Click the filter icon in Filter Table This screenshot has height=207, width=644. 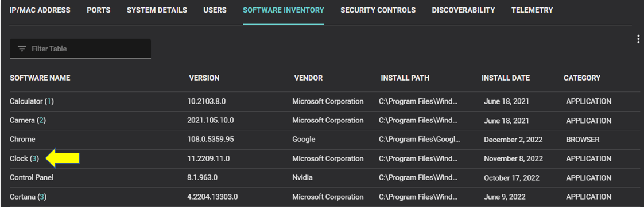(x=22, y=49)
